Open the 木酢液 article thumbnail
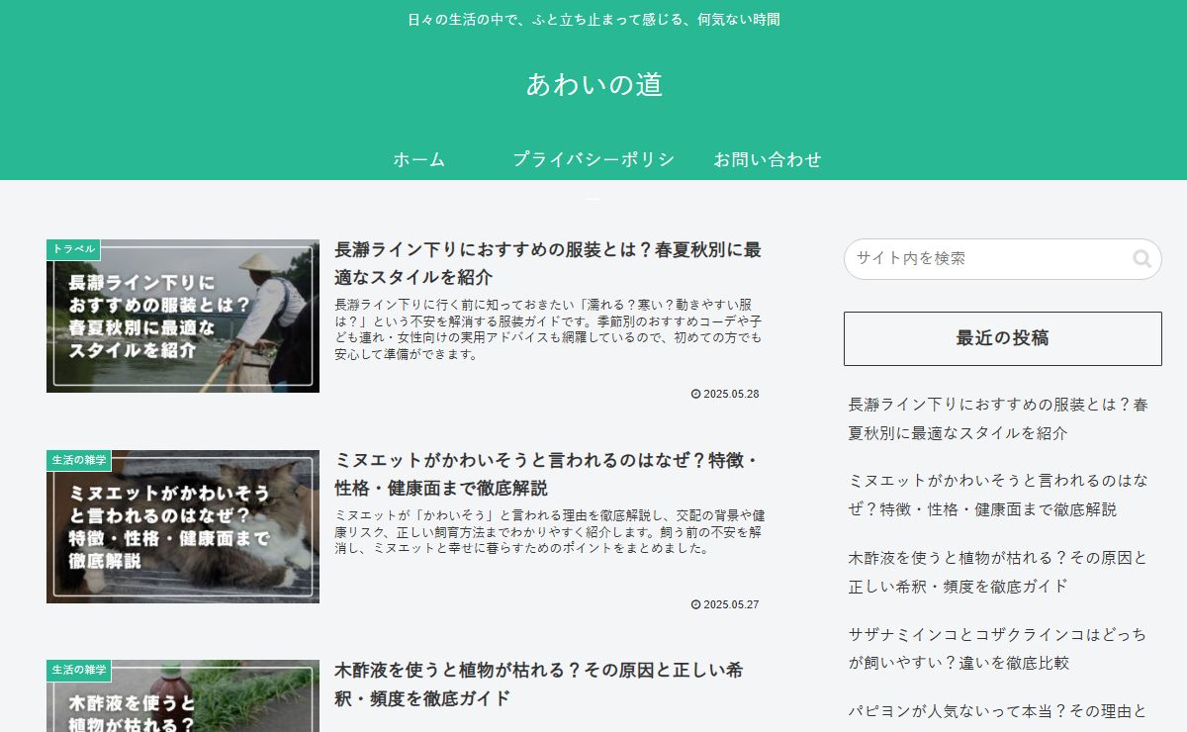Viewport: 1187px width, 732px height. (183, 696)
